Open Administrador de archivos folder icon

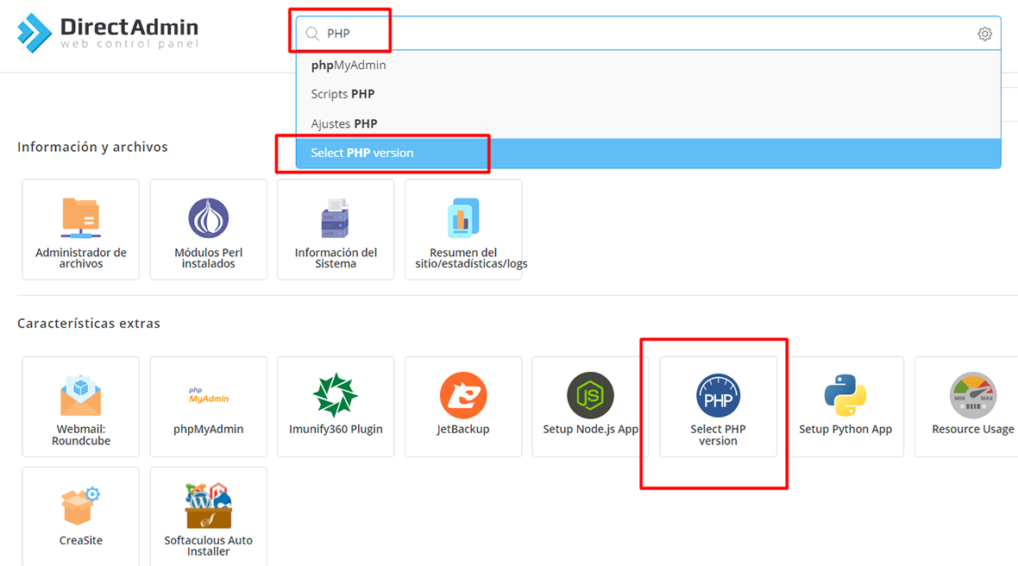(80, 218)
